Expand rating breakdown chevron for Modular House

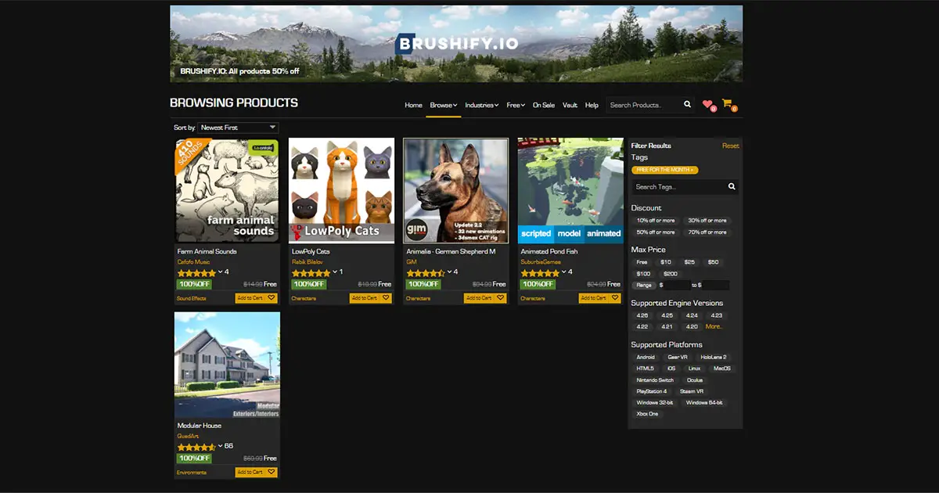[x=221, y=446]
